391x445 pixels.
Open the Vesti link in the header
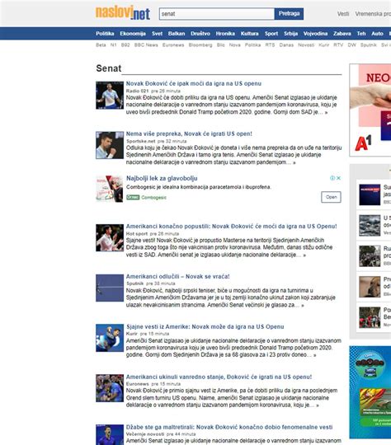click(343, 14)
